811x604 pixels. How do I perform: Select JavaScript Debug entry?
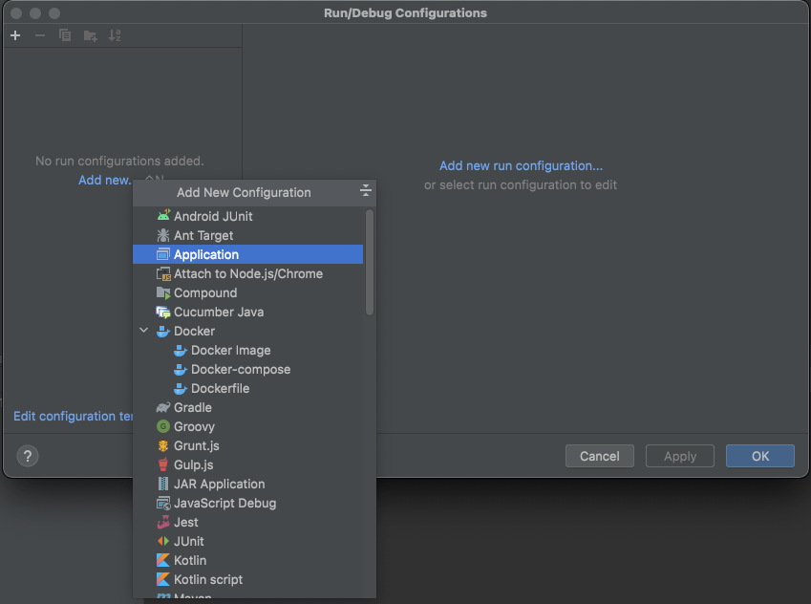248,503
